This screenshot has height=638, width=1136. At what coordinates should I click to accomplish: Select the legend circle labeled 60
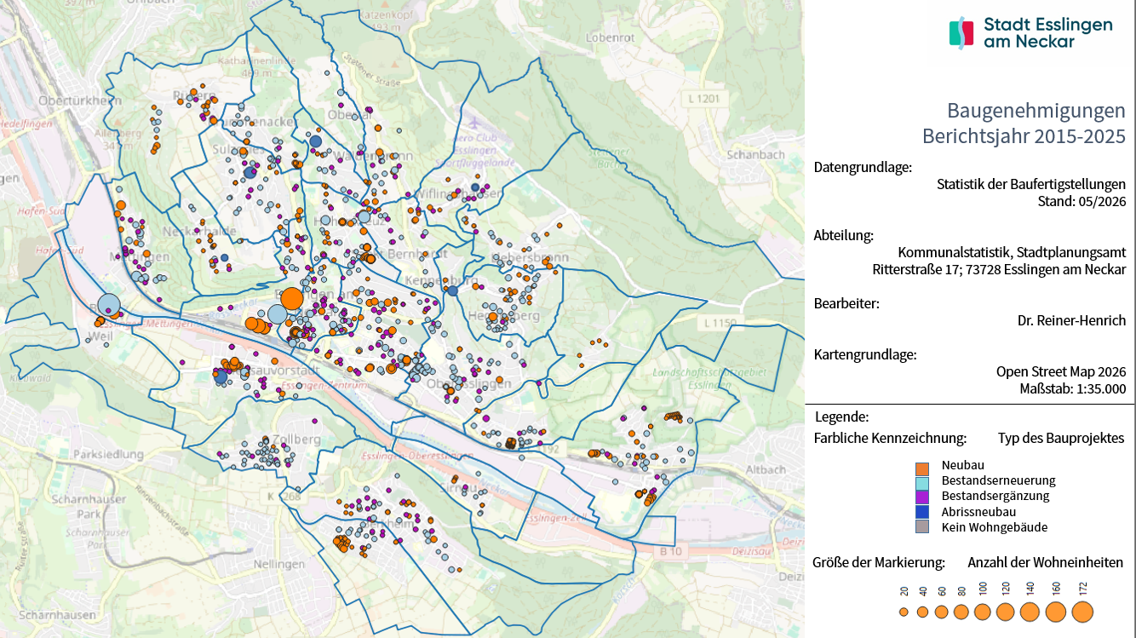click(x=941, y=612)
